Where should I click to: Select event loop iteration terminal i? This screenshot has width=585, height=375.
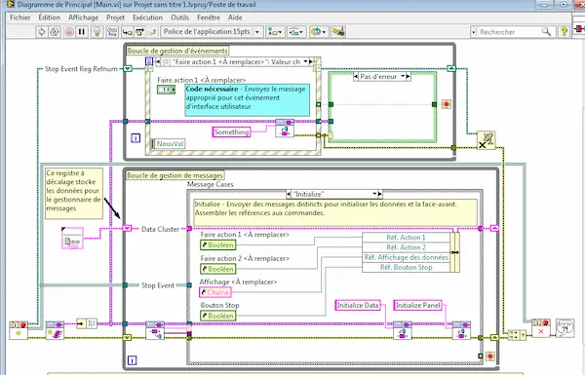coord(136,138)
